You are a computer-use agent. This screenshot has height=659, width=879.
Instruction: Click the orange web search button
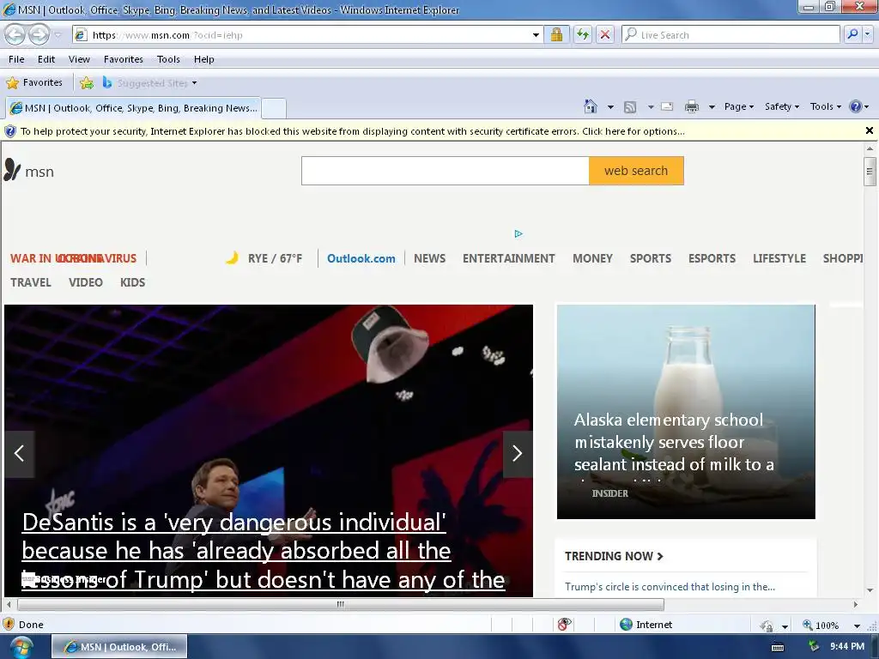pos(636,171)
